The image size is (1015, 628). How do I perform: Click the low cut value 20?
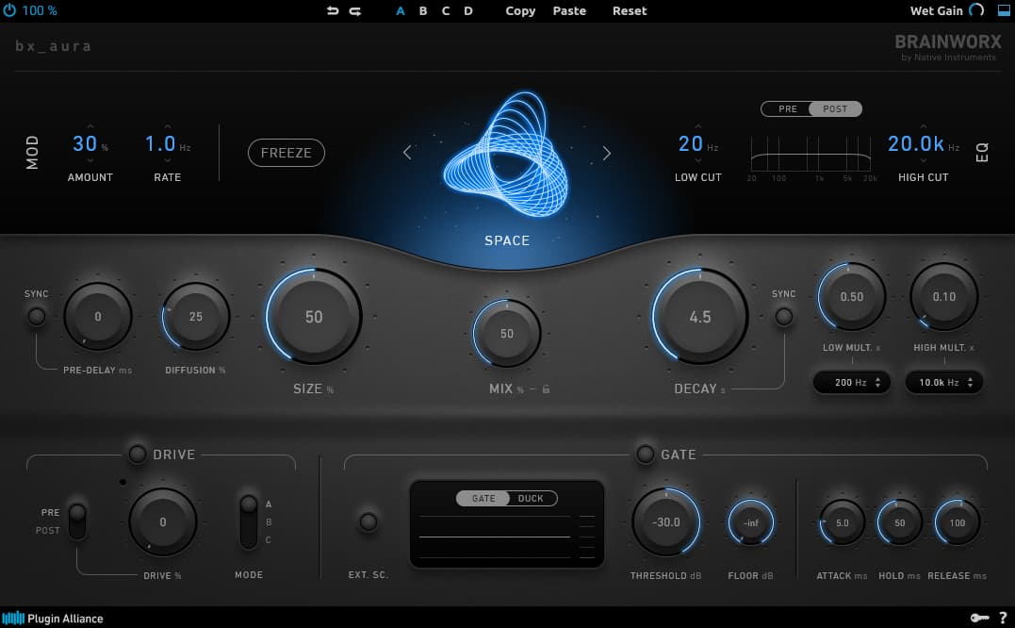(x=691, y=143)
